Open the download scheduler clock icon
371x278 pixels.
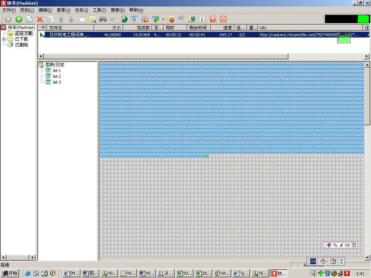coord(181,19)
